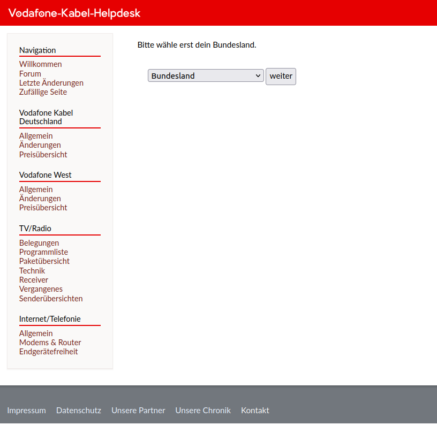Click the TV/Radio section heading
The image size is (437, 425).
point(35,229)
